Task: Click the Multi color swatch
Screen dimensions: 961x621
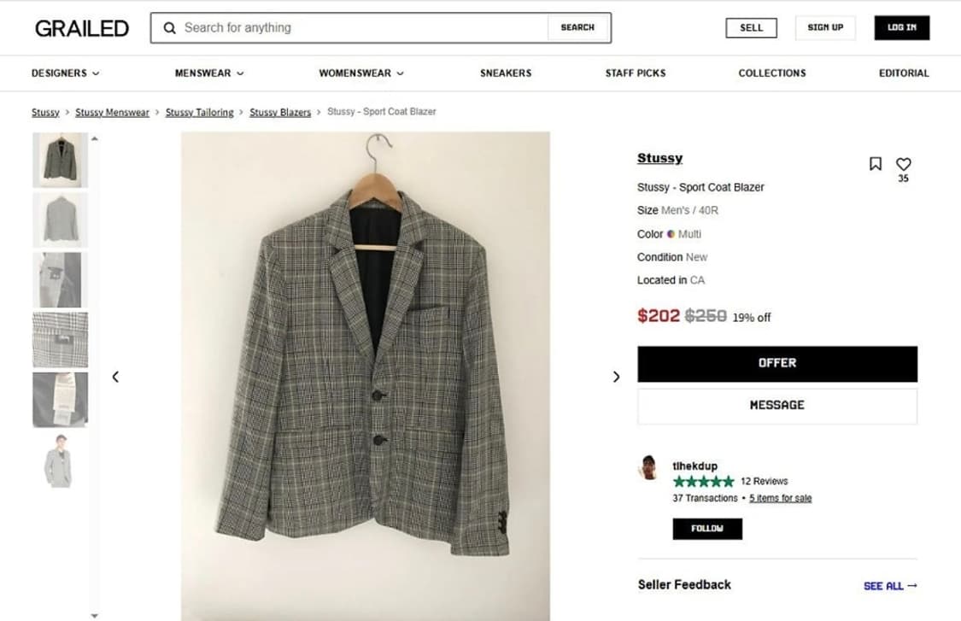Action: [x=671, y=234]
